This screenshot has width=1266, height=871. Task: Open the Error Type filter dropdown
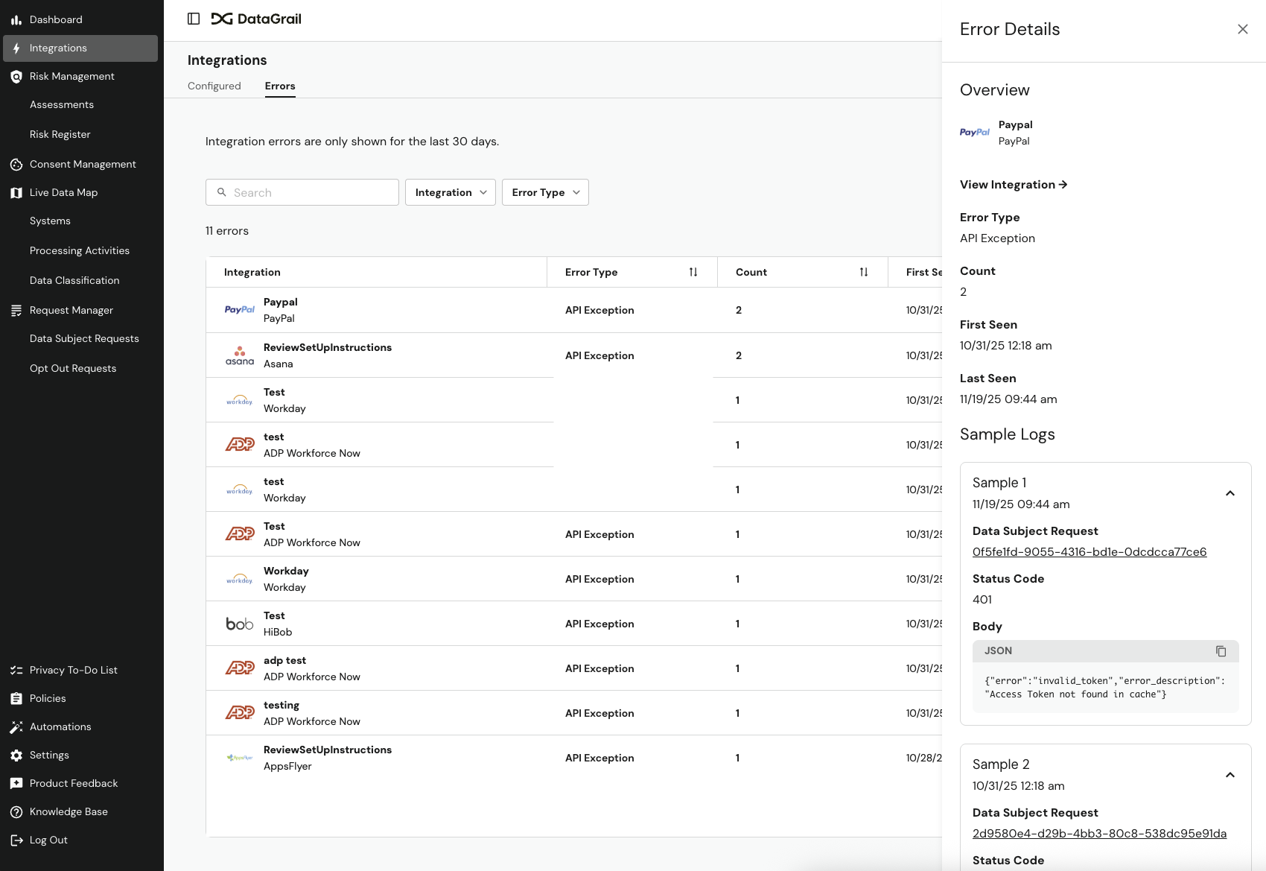click(545, 192)
